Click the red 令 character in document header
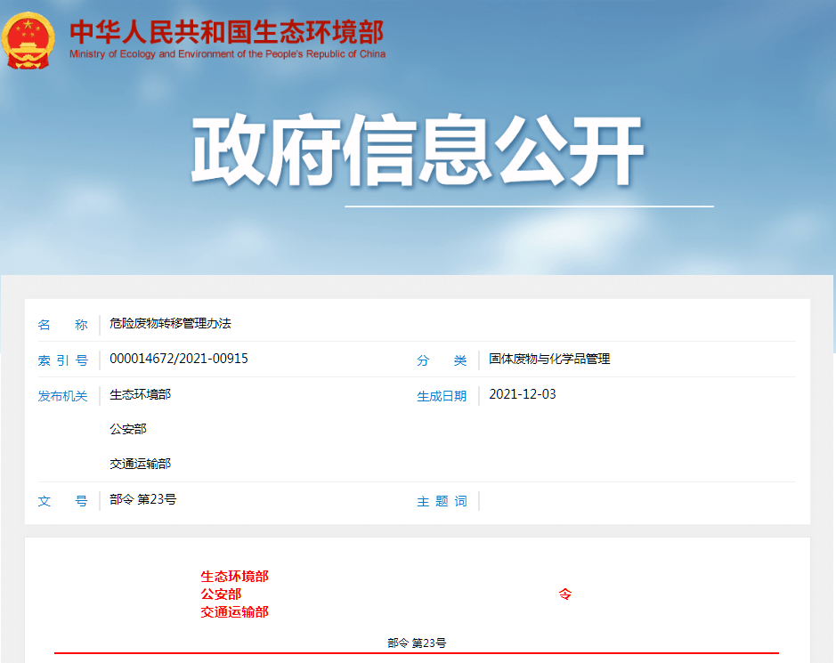 point(567,594)
